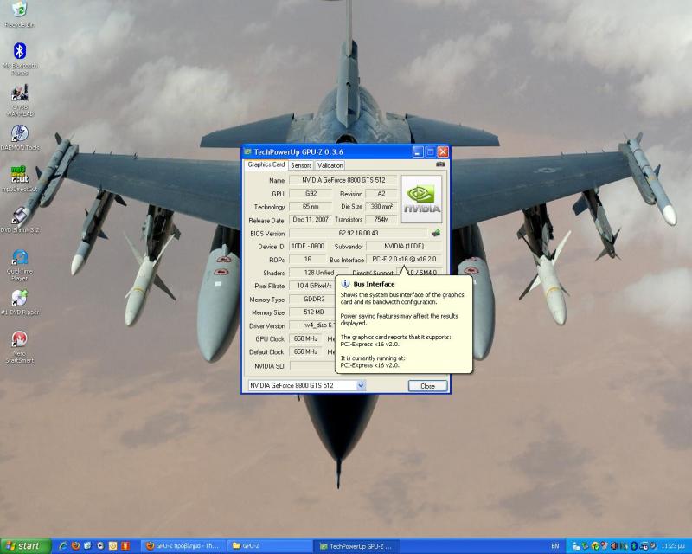Select the DVD Shrink 3.2 desktop shortcut
The width and height of the screenshot is (692, 554).
point(19,220)
